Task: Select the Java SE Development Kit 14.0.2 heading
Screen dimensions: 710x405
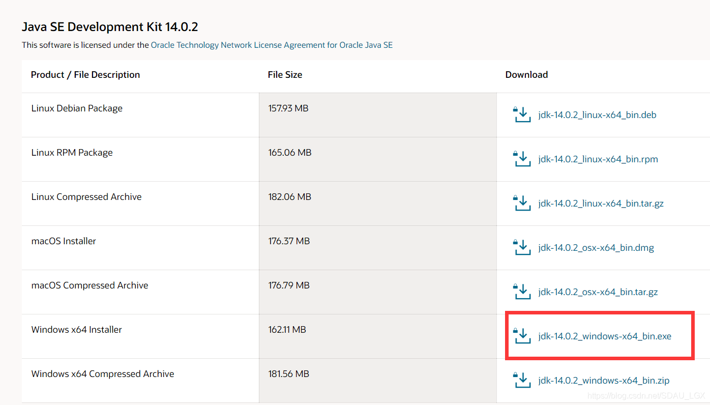Action: [x=110, y=27]
